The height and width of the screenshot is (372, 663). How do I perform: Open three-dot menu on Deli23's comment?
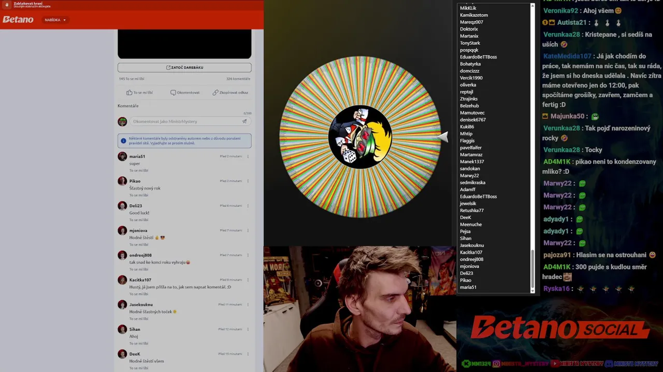point(248,206)
